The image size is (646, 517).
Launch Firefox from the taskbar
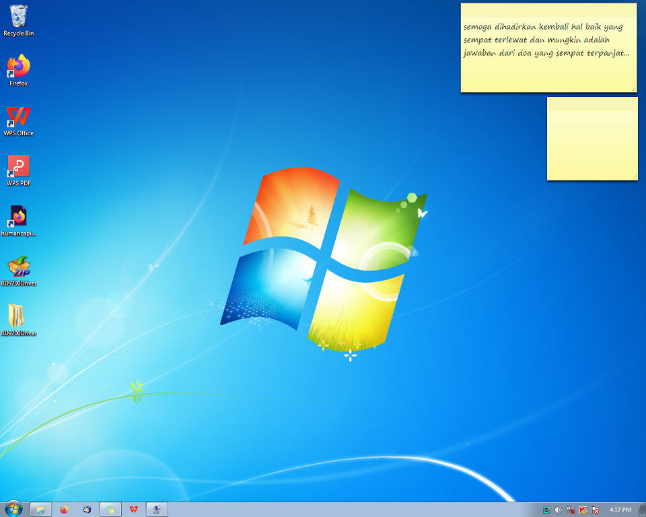[x=64, y=510]
